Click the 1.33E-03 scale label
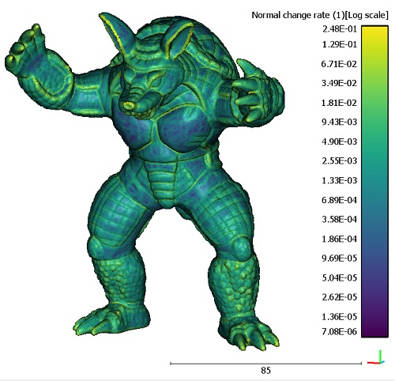This screenshot has width=395, height=381. (x=340, y=180)
